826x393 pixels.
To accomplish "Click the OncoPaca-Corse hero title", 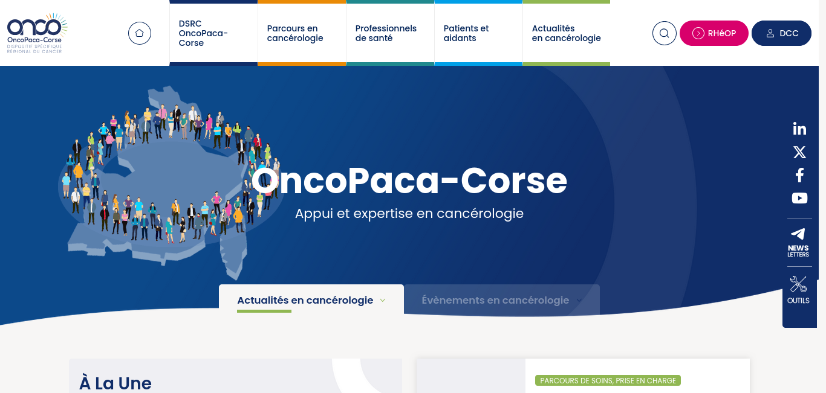I will [x=409, y=181].
